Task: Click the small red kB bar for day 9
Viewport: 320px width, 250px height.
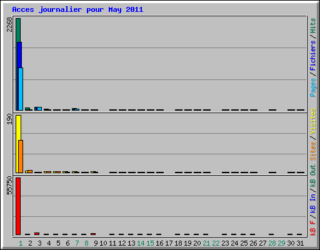Action: (x=93, y=234)
